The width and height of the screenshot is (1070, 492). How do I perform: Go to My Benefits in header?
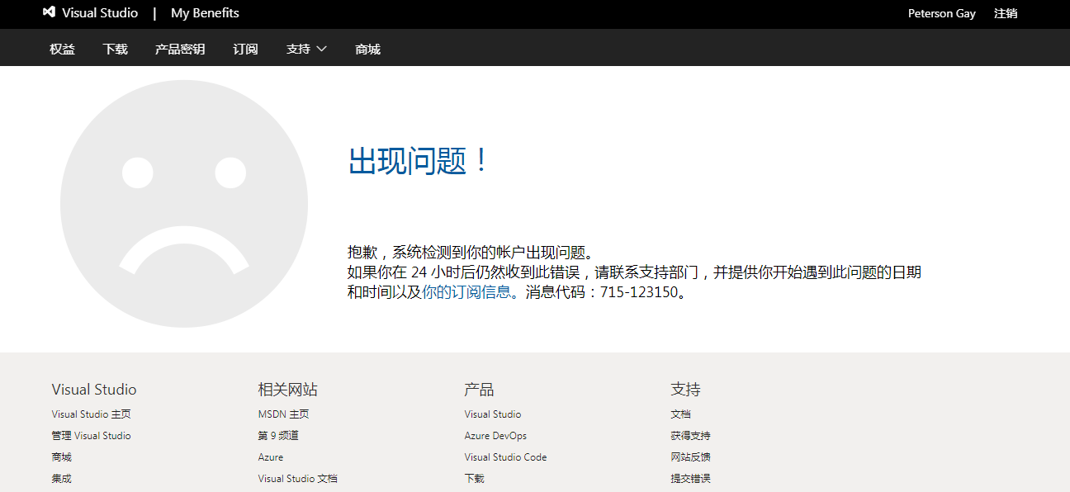tap(205, 13)
